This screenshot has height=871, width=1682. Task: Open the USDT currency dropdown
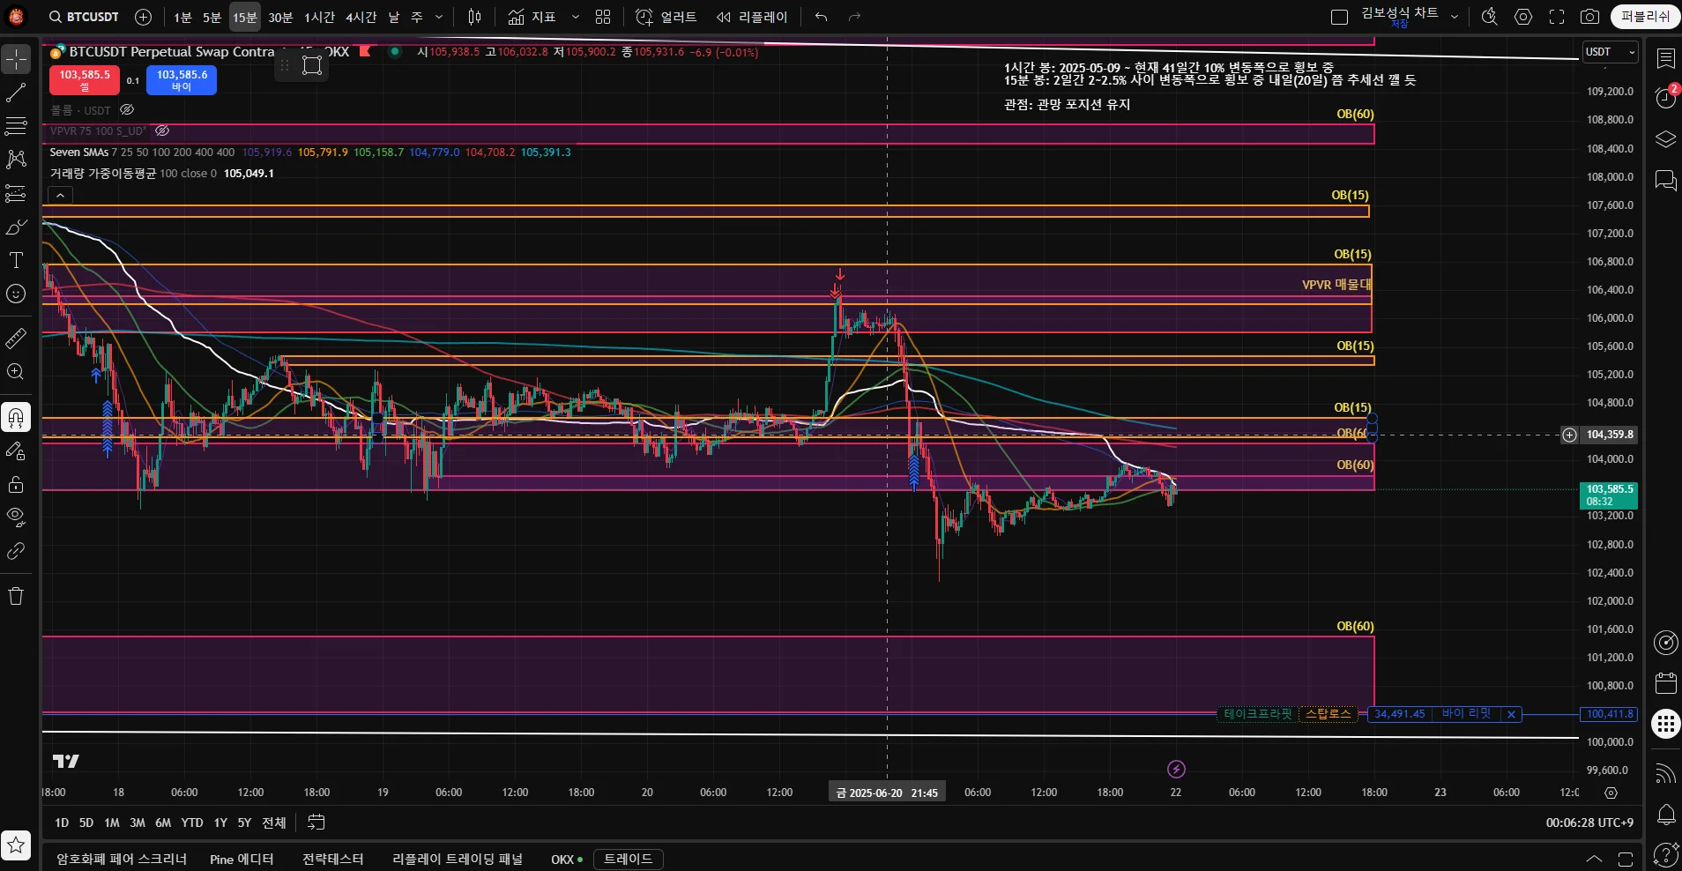(1611, 52)
